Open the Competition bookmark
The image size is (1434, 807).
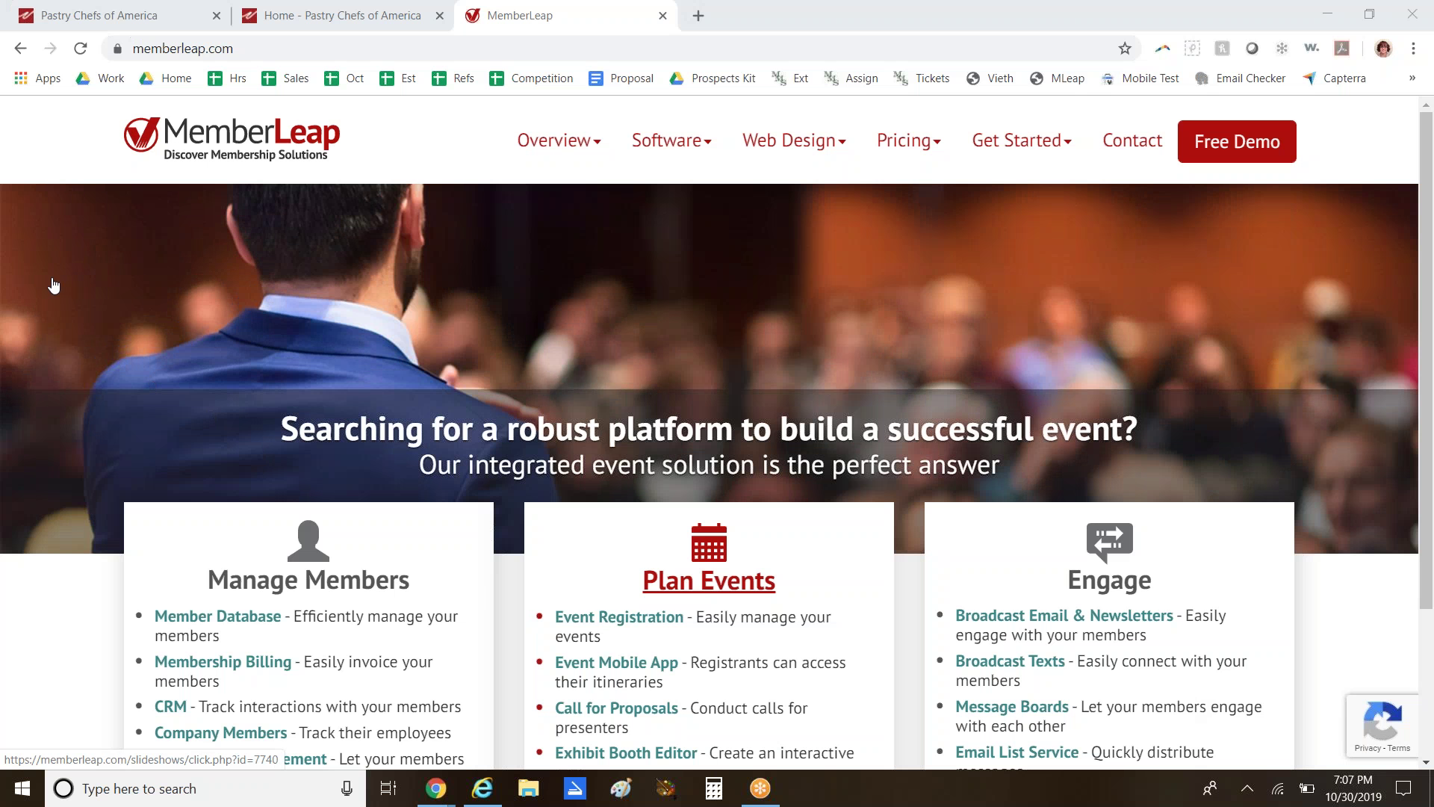tap(531, 78)
